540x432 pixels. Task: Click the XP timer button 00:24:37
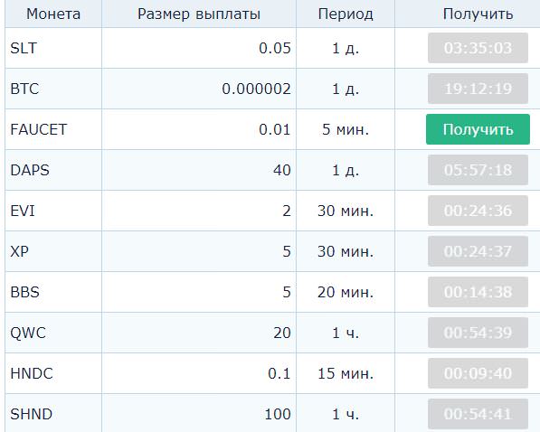[x=478, y=251]
